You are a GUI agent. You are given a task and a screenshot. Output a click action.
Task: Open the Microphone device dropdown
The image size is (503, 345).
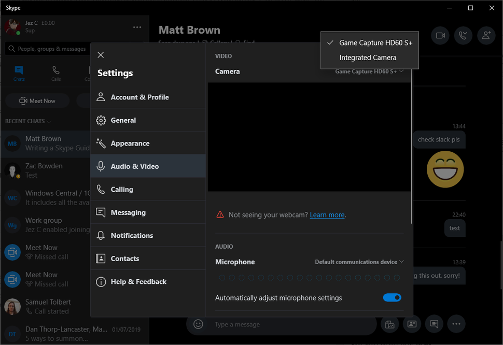tap(359, 262)
